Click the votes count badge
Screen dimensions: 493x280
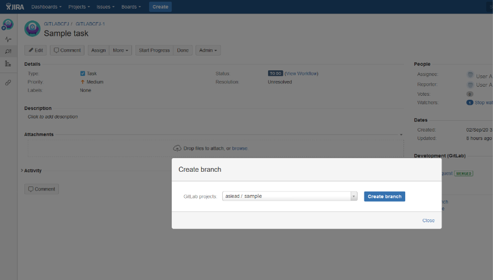click(470, 94)
